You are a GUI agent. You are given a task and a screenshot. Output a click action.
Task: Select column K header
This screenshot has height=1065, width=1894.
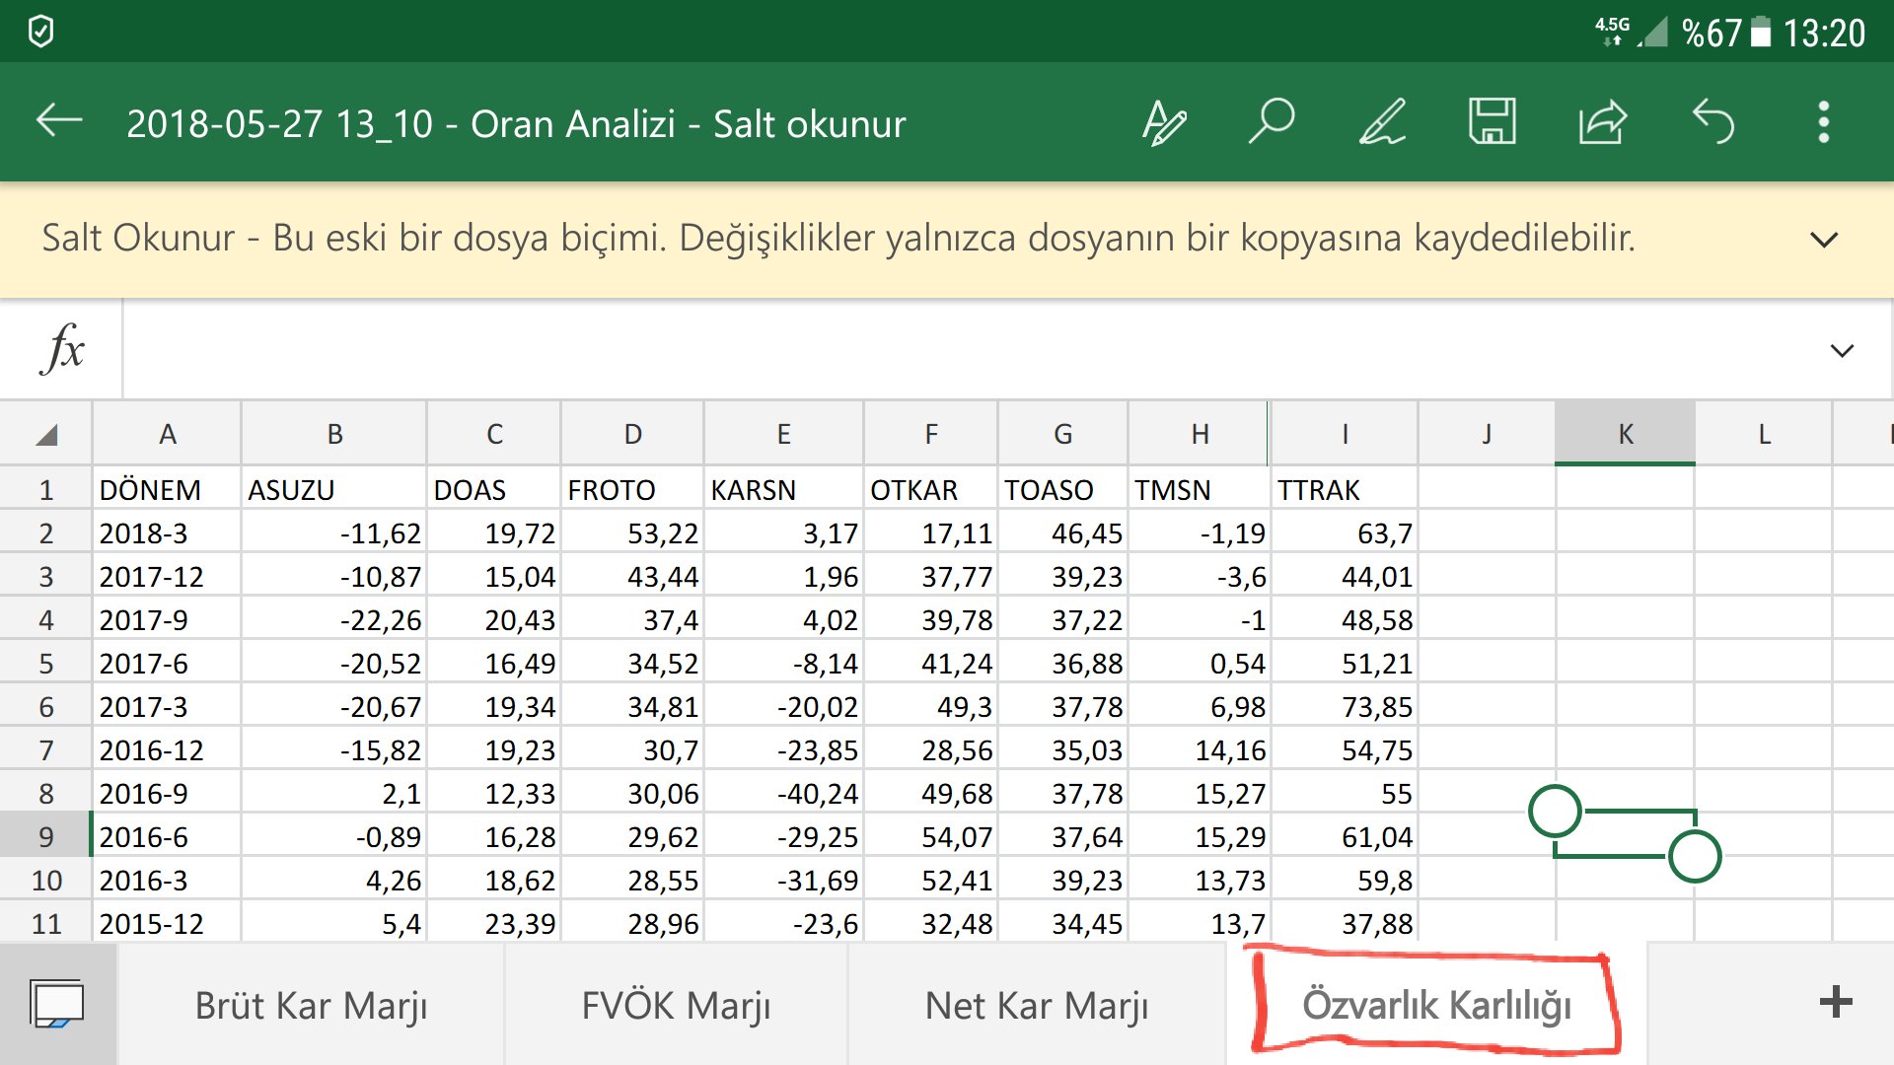click(1625, 434)
